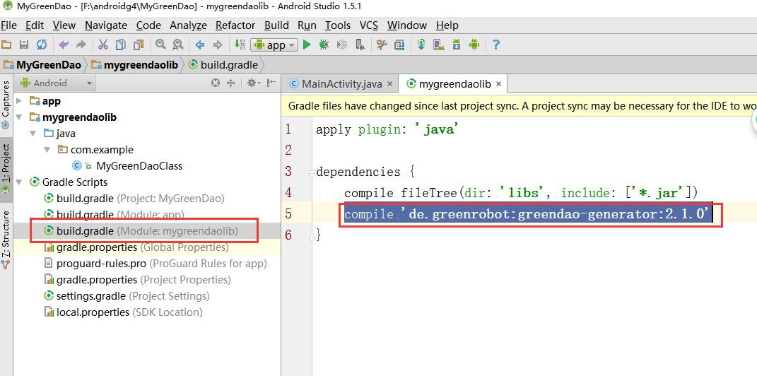Open the Project Structure icon
This screenshot has height=376, width=757.
pos(399,45)
